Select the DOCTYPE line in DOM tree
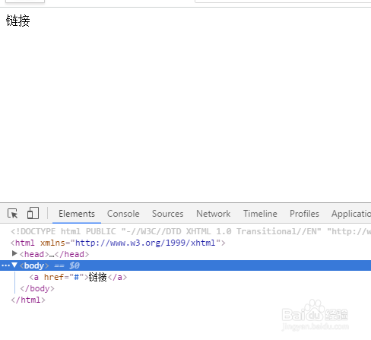 (x=191, y=231)
